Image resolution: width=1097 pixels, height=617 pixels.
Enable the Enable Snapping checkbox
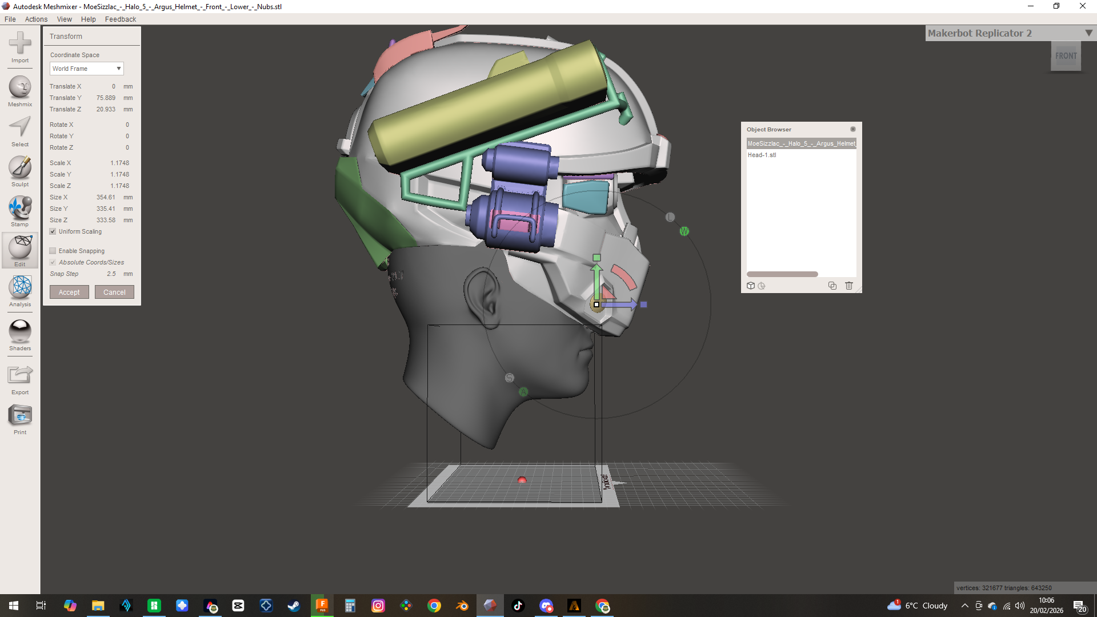pos(53,251)
